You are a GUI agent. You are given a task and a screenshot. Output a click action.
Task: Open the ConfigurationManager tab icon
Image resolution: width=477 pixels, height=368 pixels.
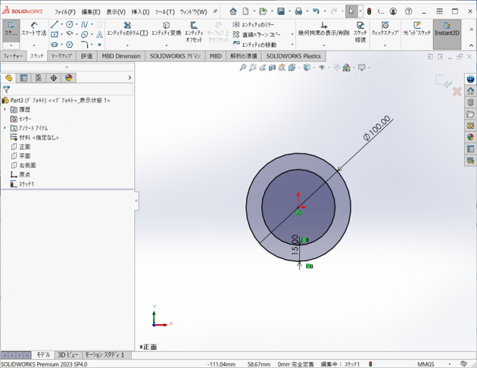pyautogui.click(x=39, y=78)
